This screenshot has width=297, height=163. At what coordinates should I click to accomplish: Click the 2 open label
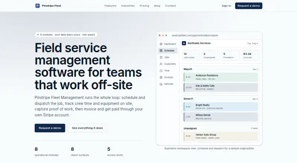click(254, 128)
